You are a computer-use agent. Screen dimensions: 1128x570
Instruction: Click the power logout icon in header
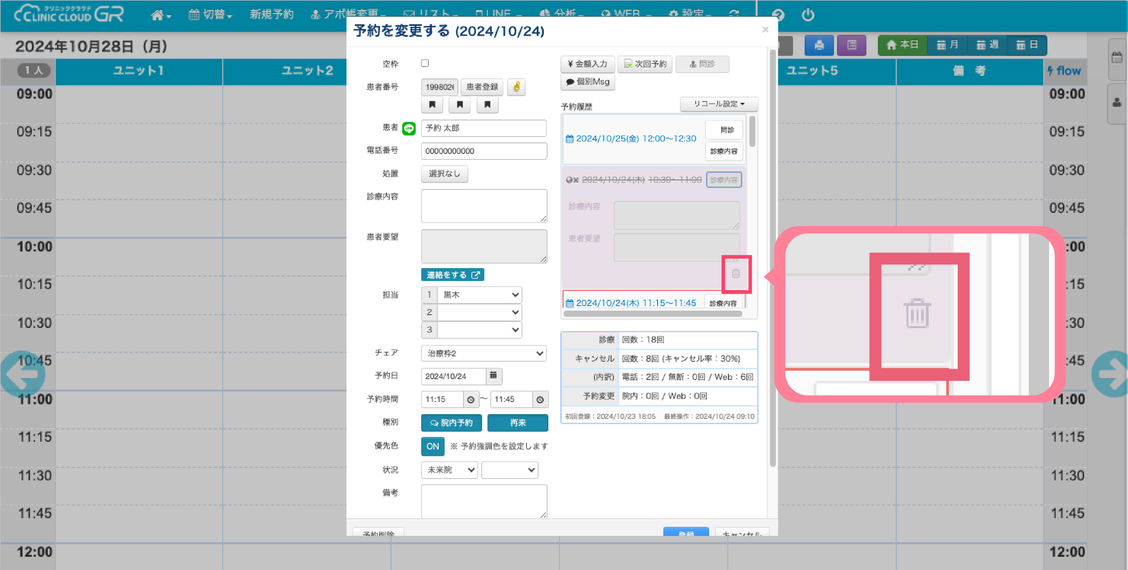[808, 15]
